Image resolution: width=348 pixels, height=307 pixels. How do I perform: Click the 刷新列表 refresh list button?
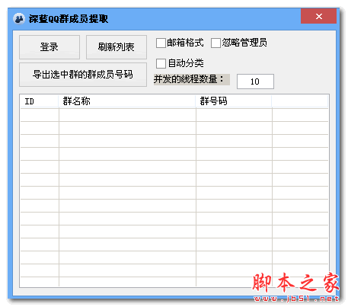(117, 47)
